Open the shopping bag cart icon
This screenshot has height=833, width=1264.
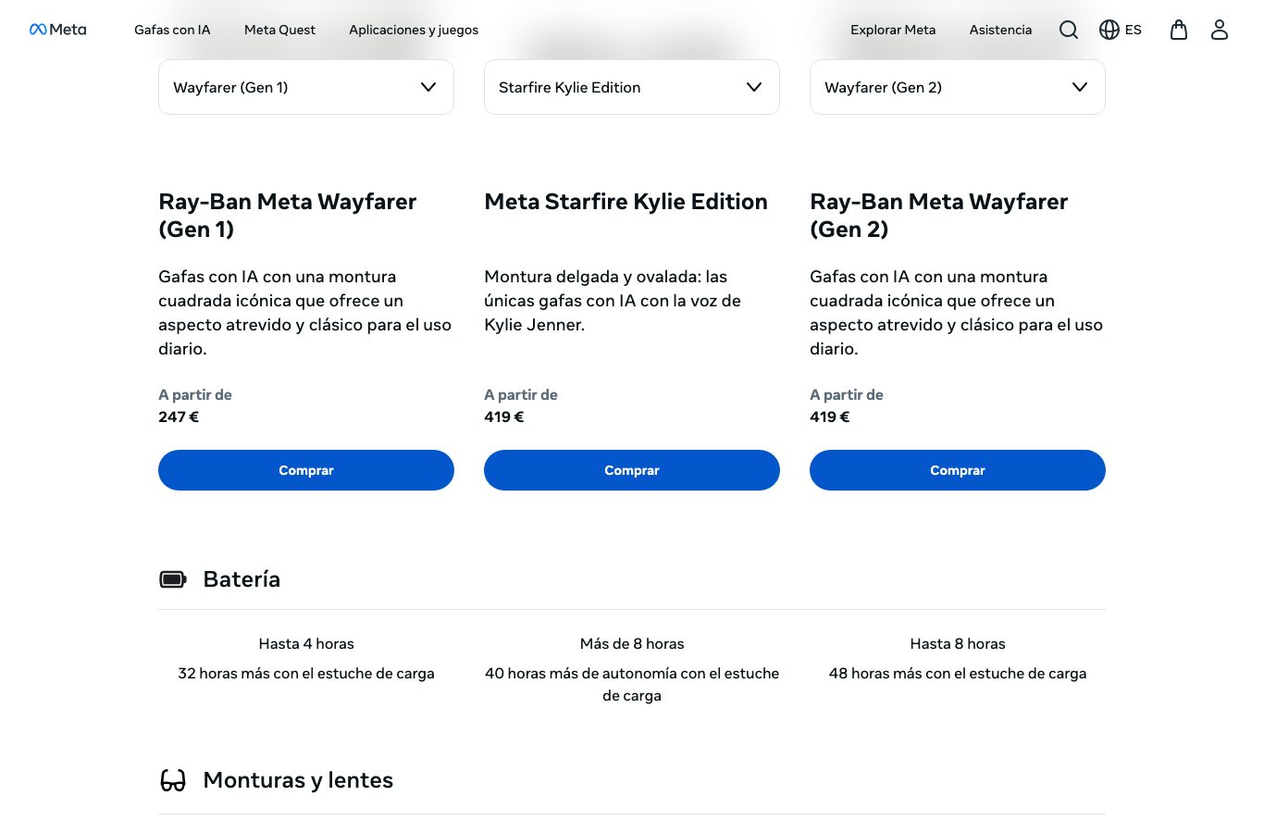(1179, 30)
